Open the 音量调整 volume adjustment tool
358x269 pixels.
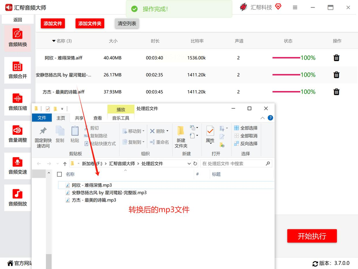pos(18,134)
